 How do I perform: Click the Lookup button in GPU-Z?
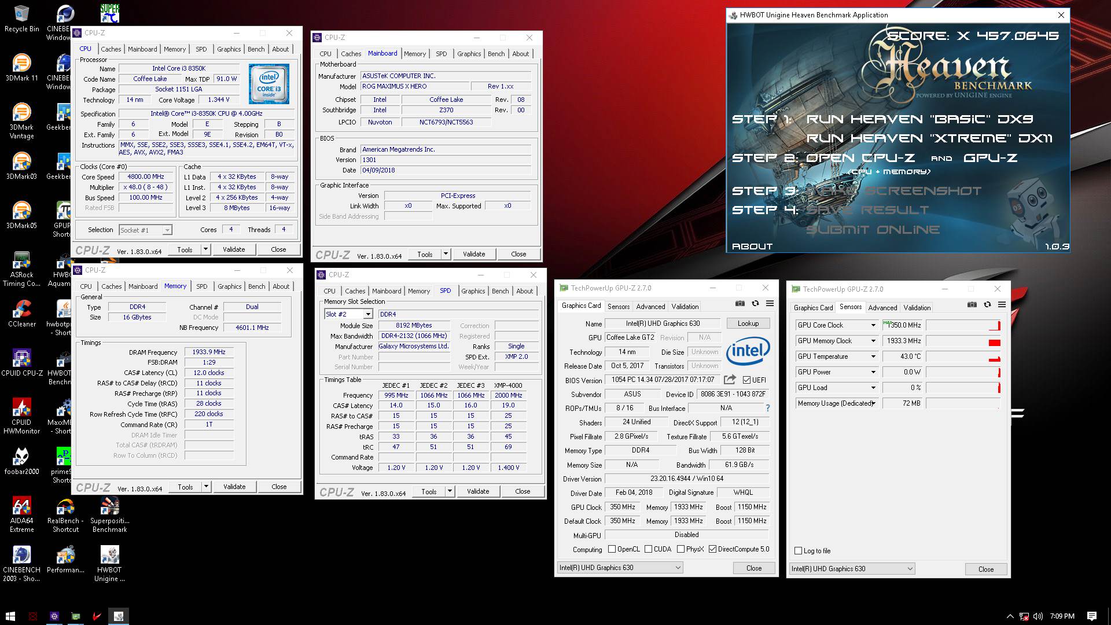(748, 323)
